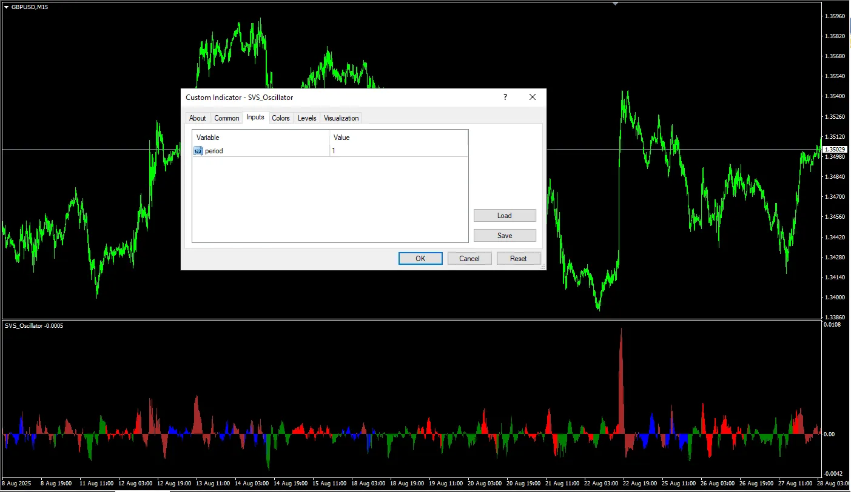Open the Colors tab
This screenshot has width=851, height=492.
pyautogui.click(x=281, y=118)
